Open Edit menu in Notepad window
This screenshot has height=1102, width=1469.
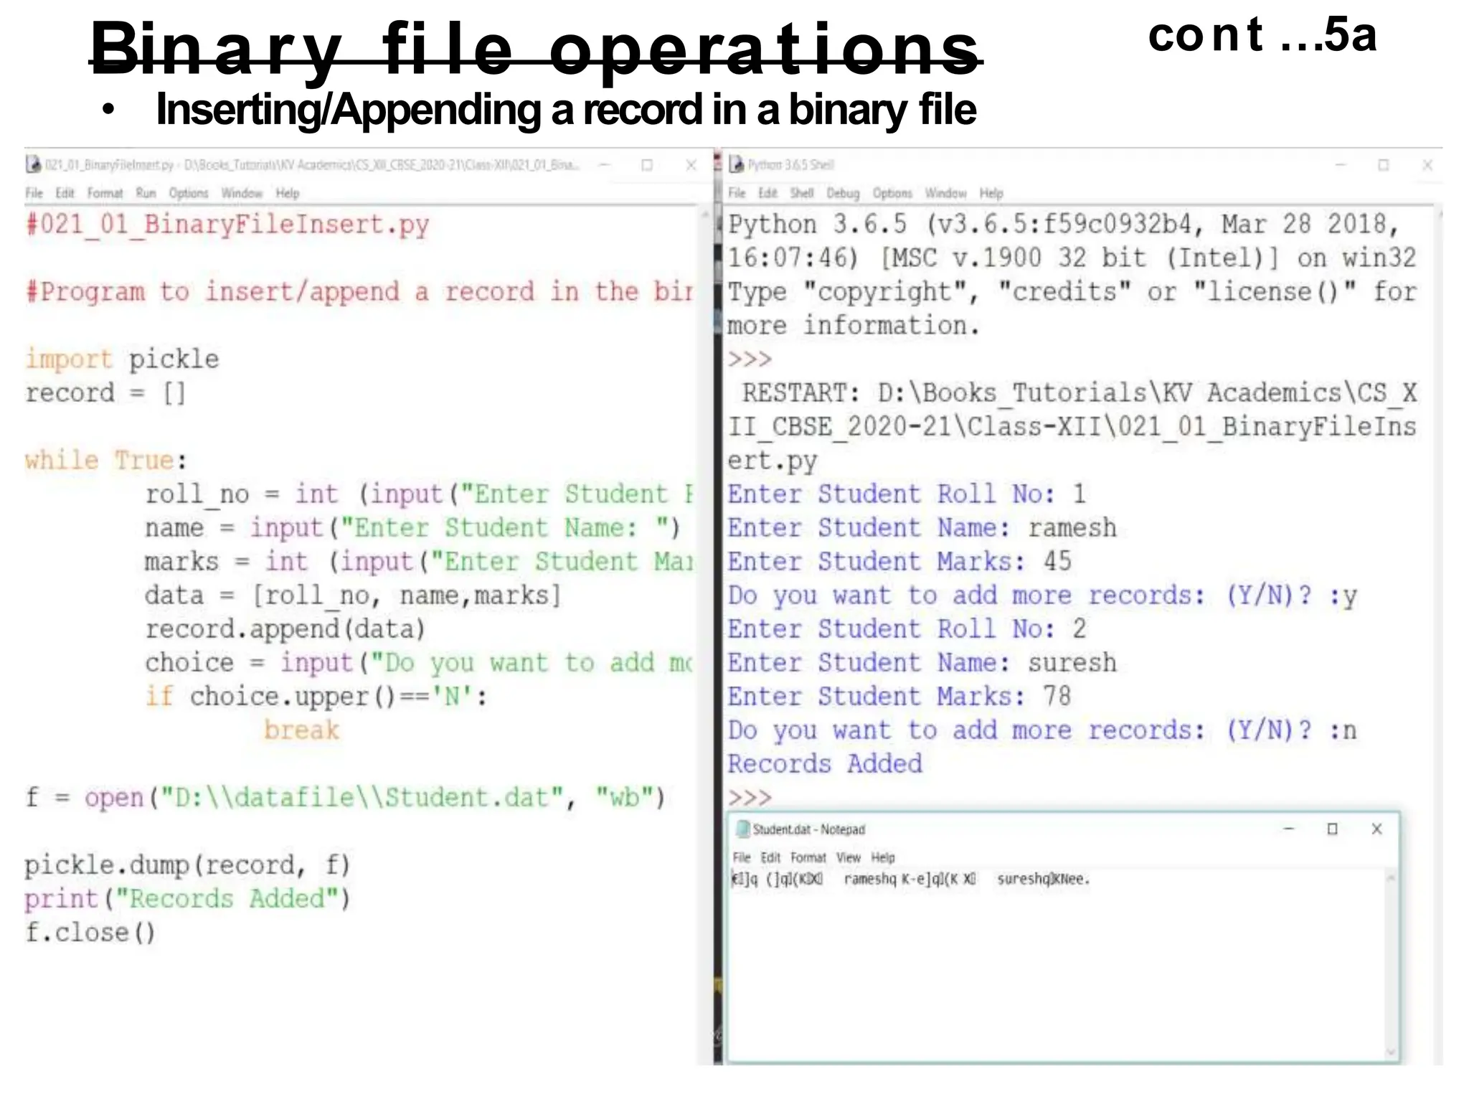coord(770,857)
